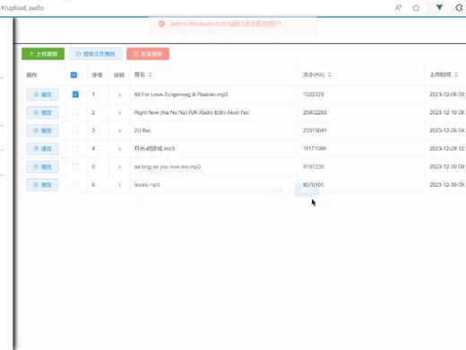Click file name Right Now (Na Na Na) Akon.flac

(192, 112)
